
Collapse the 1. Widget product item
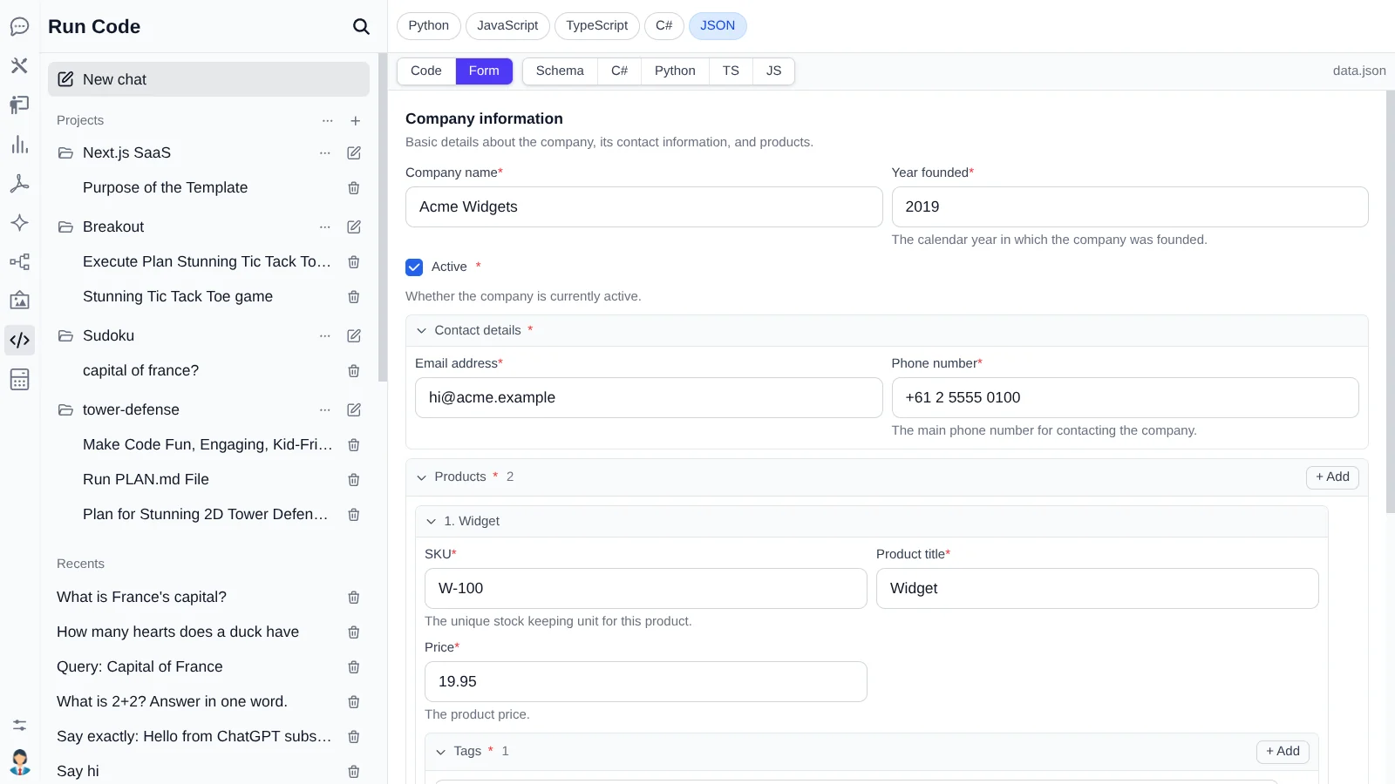[431, 522]
